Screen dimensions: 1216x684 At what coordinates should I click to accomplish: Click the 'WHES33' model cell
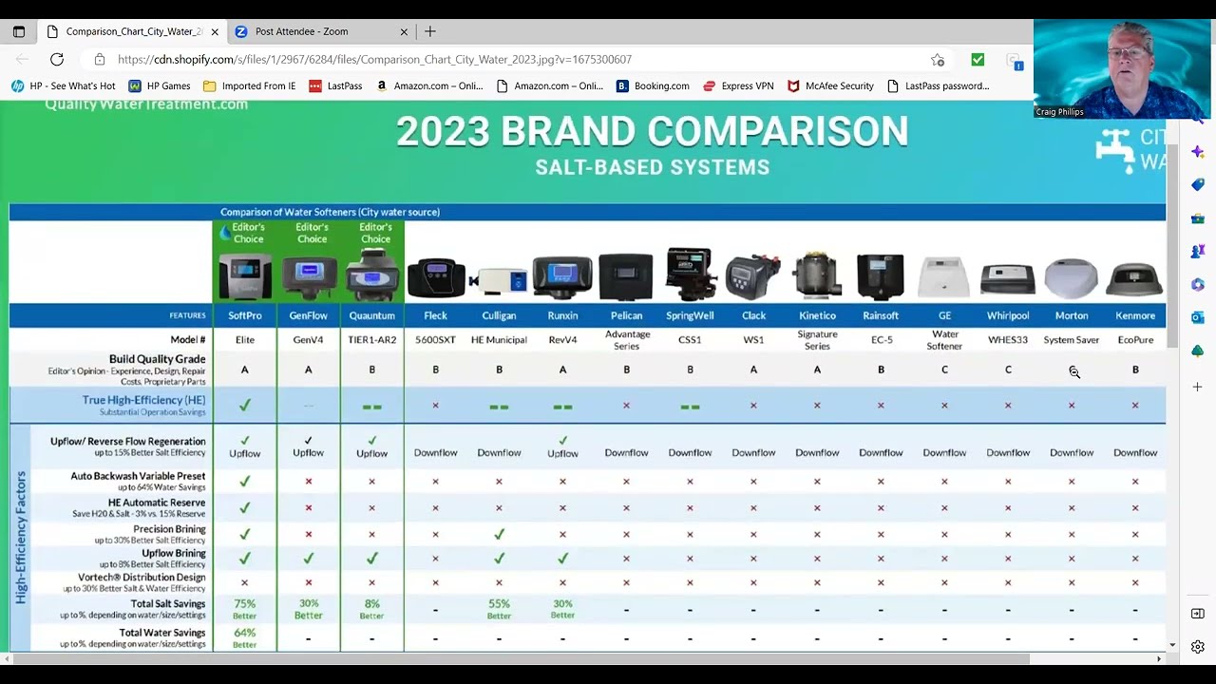1008,340
